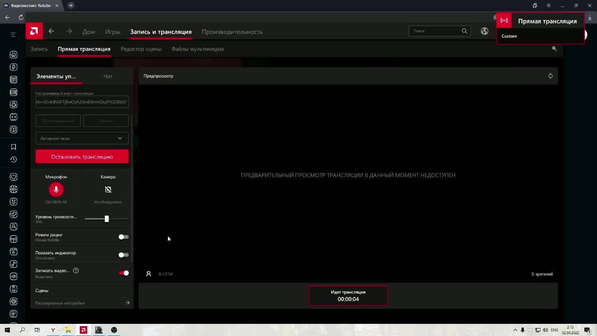Viewport: 597px width, 336px height.
Task: Open the Rutube sidebar LIVE icon
Action: pos(14,92)
